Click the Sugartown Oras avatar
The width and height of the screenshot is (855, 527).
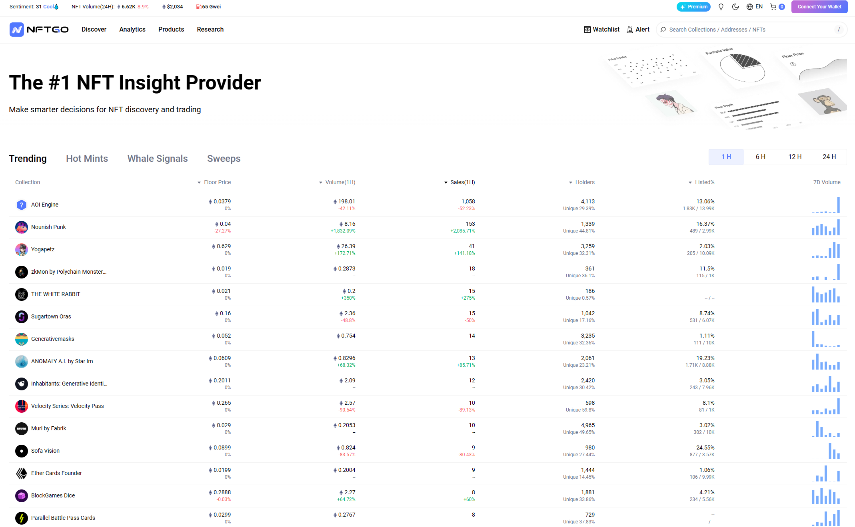22,317
